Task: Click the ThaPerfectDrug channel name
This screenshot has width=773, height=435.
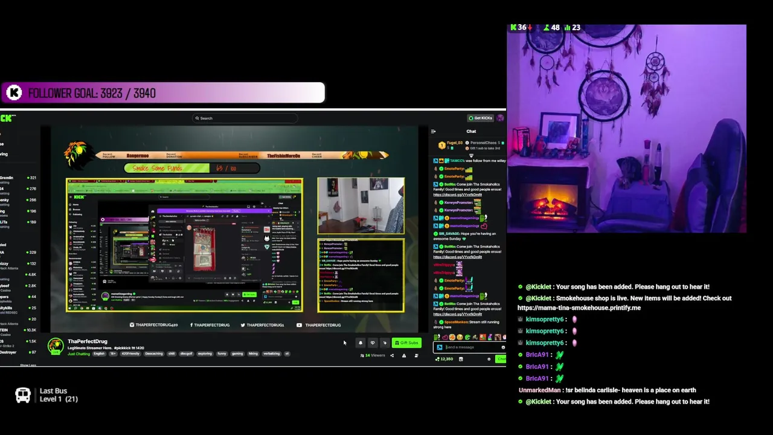Action: [x=88, y=341]
